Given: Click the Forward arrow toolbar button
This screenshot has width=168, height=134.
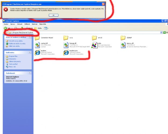Looking at the screenshot, I should [16, 28].
